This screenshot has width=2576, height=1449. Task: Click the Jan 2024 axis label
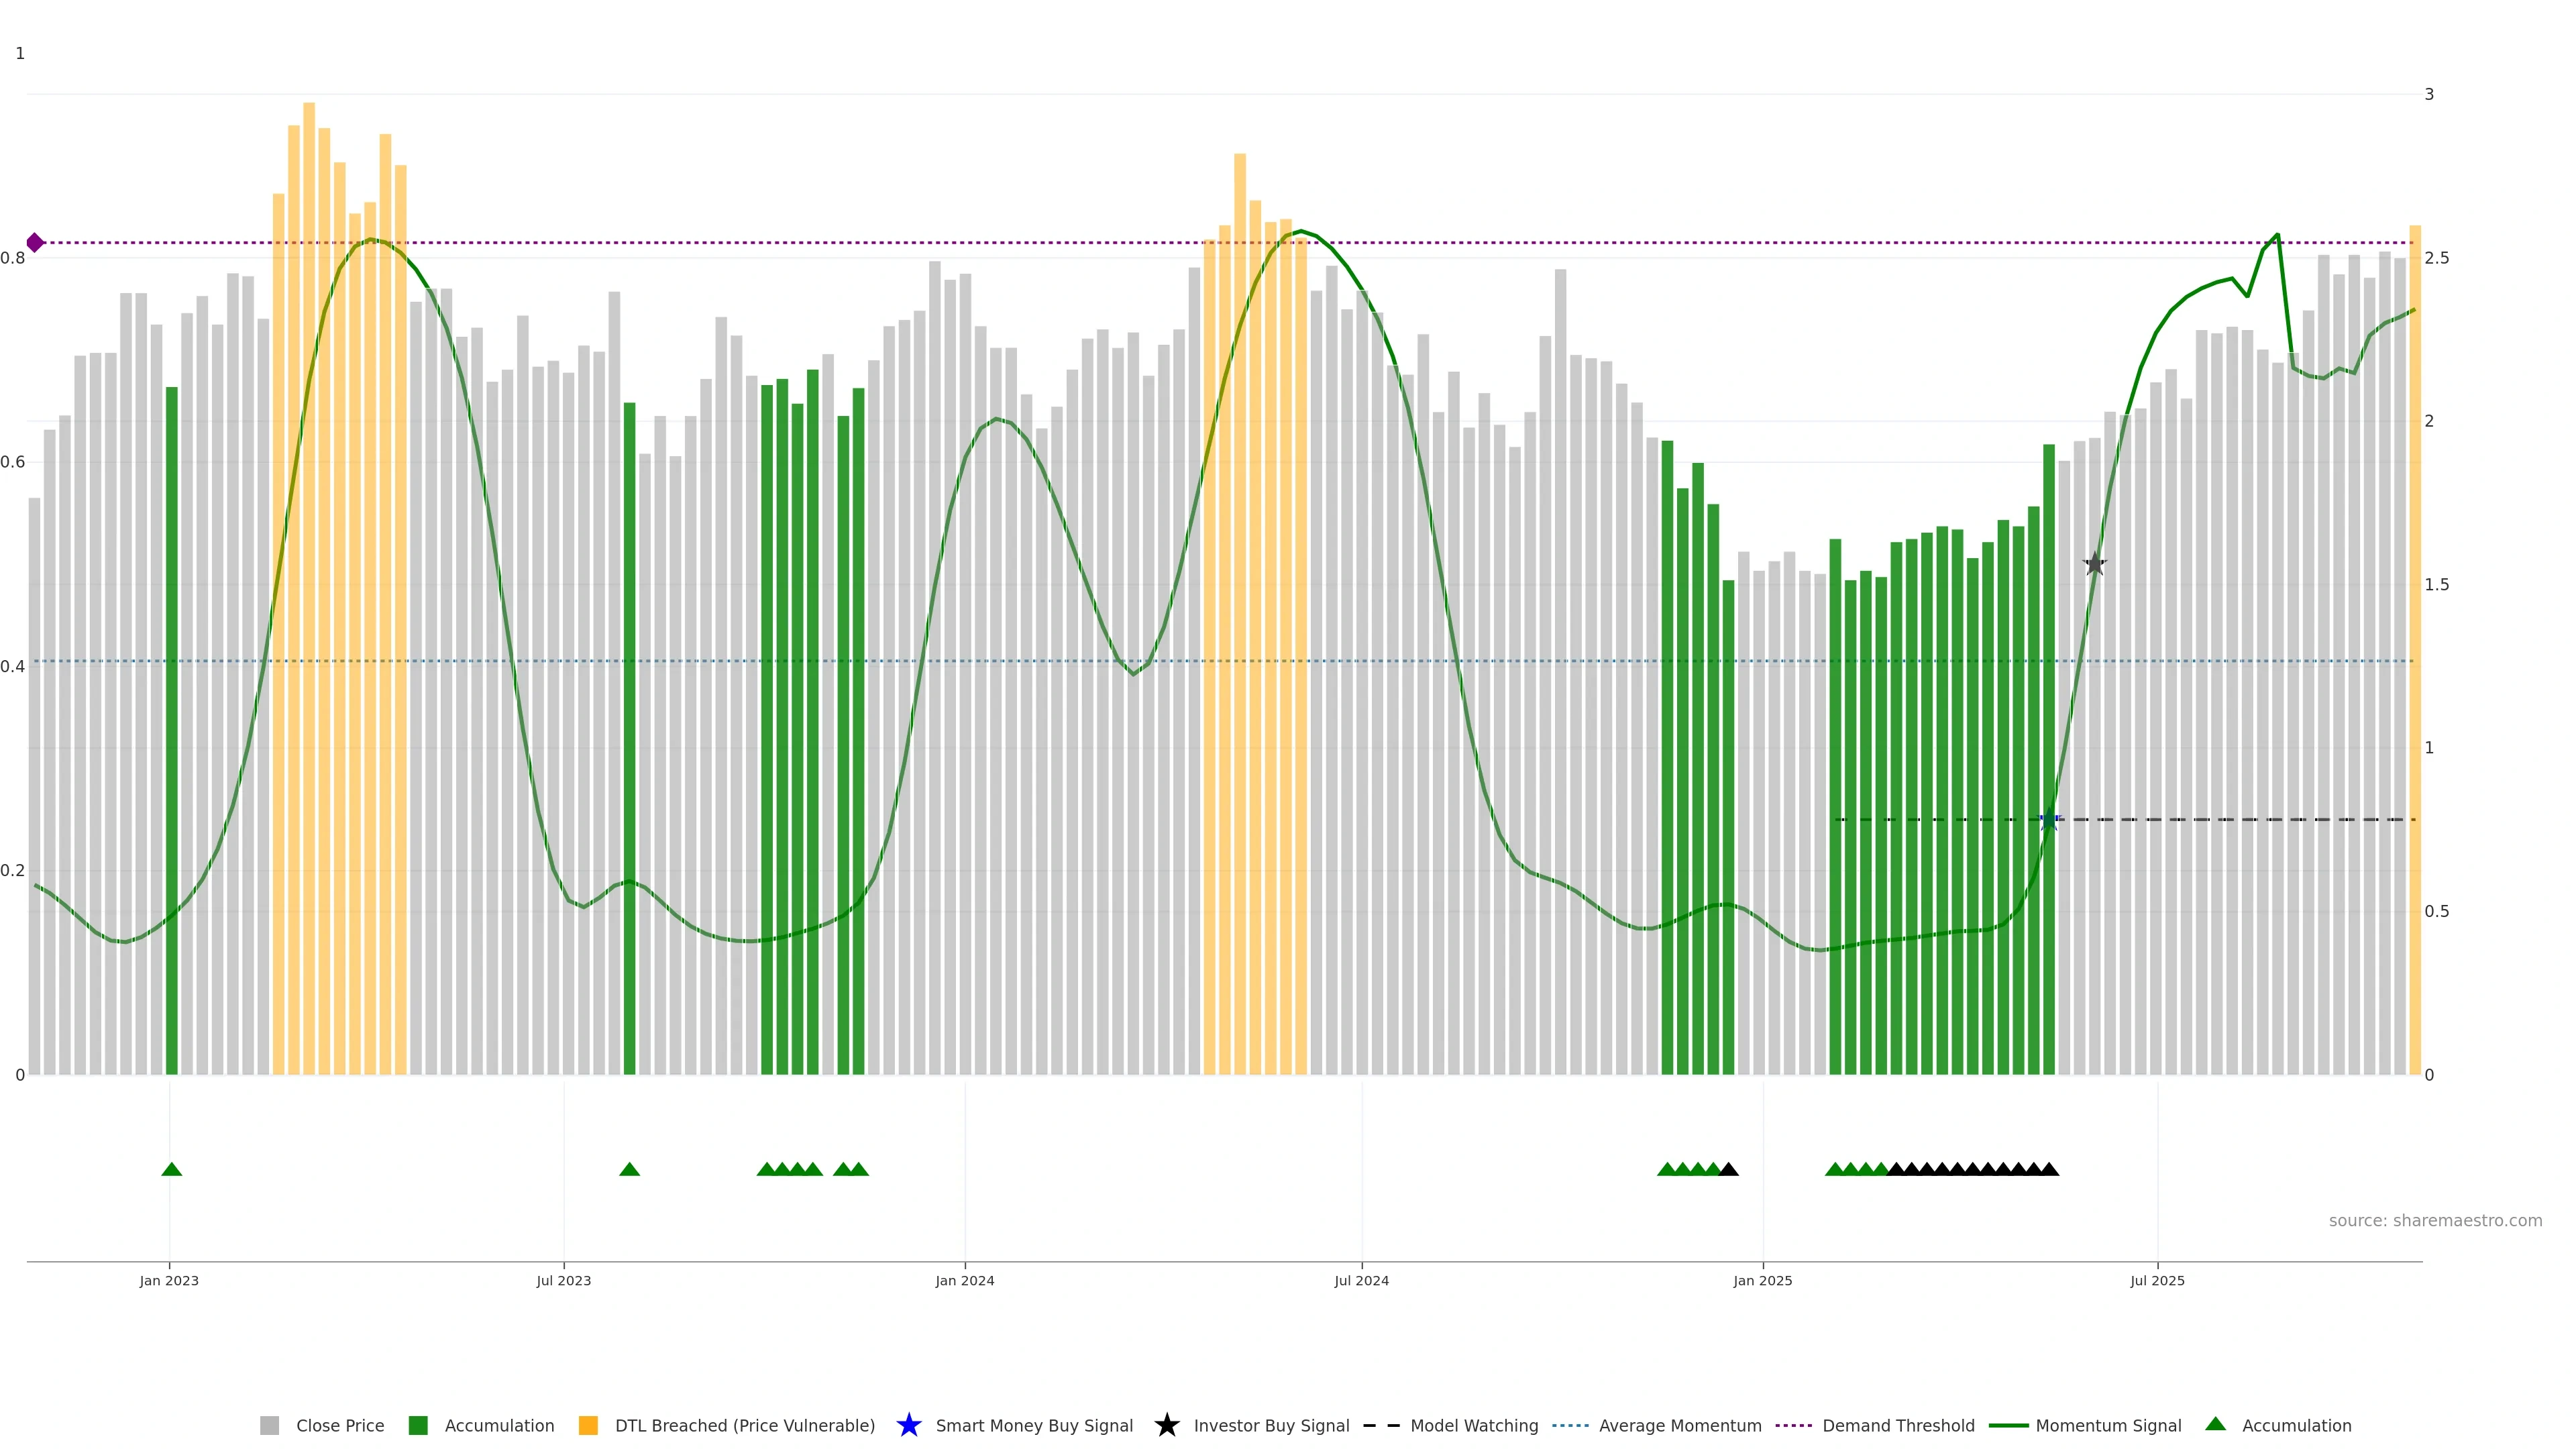coord(964,1281)
